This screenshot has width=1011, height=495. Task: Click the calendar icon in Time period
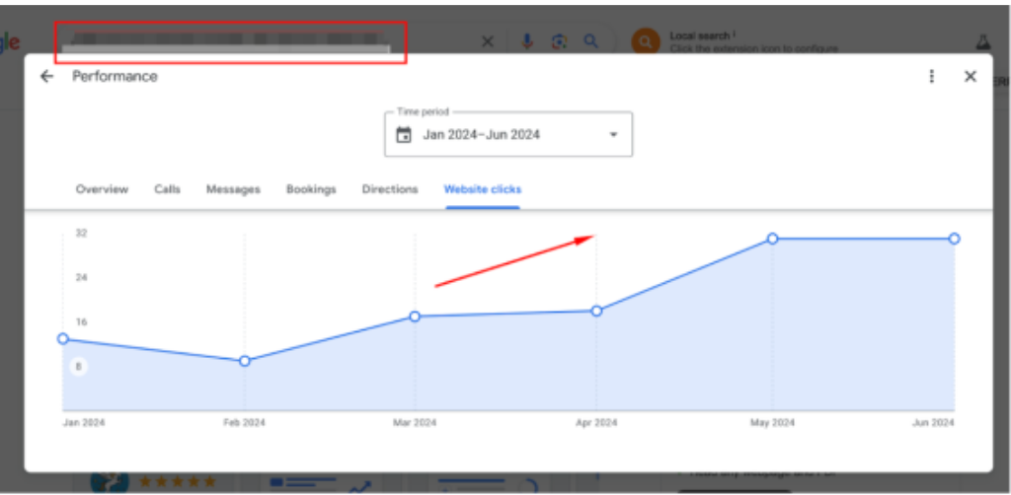point(404,135)
